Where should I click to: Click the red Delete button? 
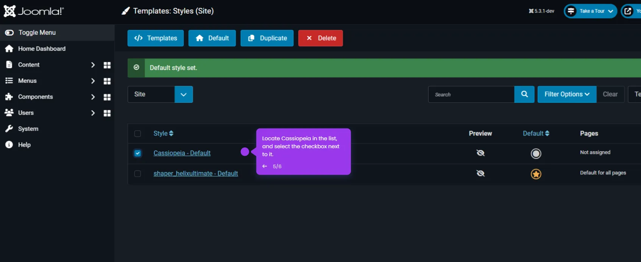click(321, 38)
